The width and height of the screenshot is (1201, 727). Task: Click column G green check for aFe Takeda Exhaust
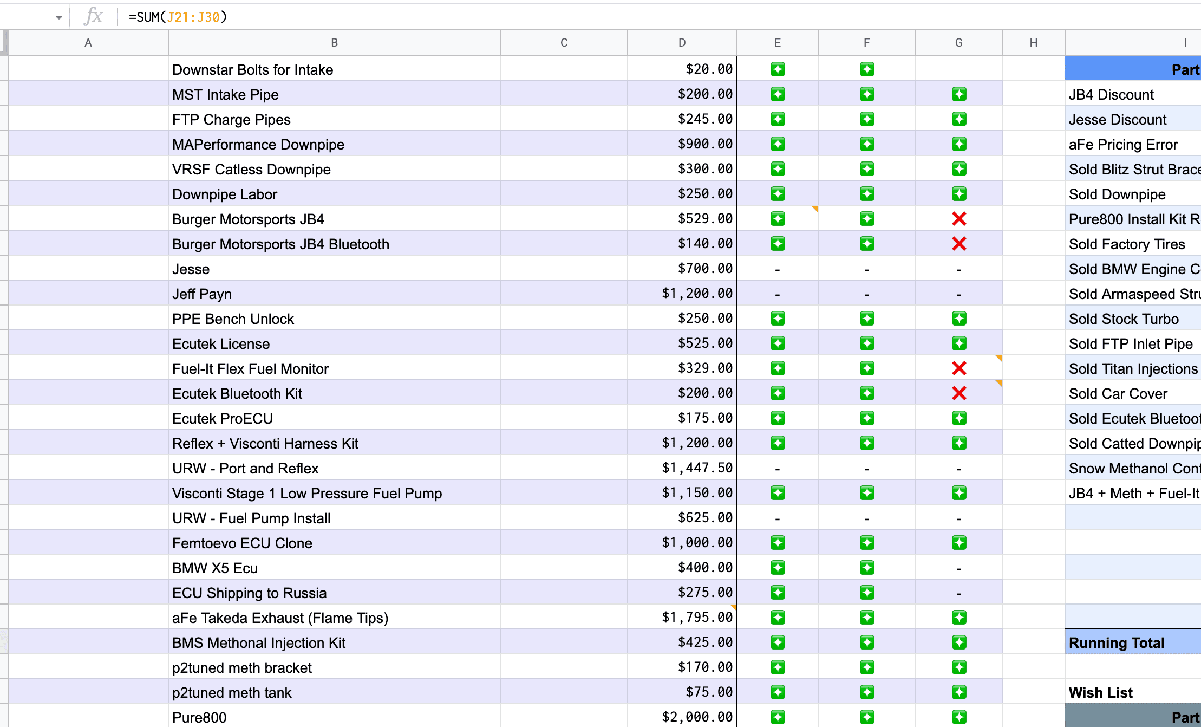coord(959,618)
